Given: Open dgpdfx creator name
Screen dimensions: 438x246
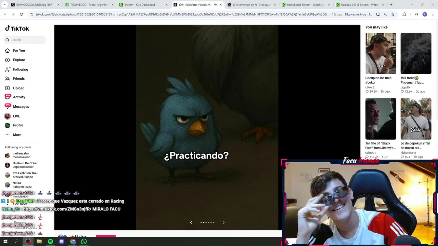Looking at the screenshot, I should 405,87.
